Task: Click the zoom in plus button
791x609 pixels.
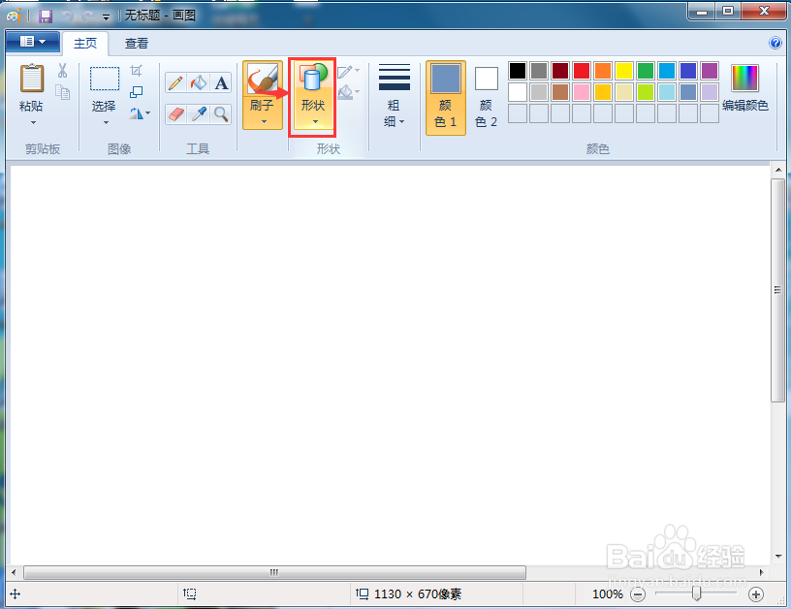Action: (755, 594)
